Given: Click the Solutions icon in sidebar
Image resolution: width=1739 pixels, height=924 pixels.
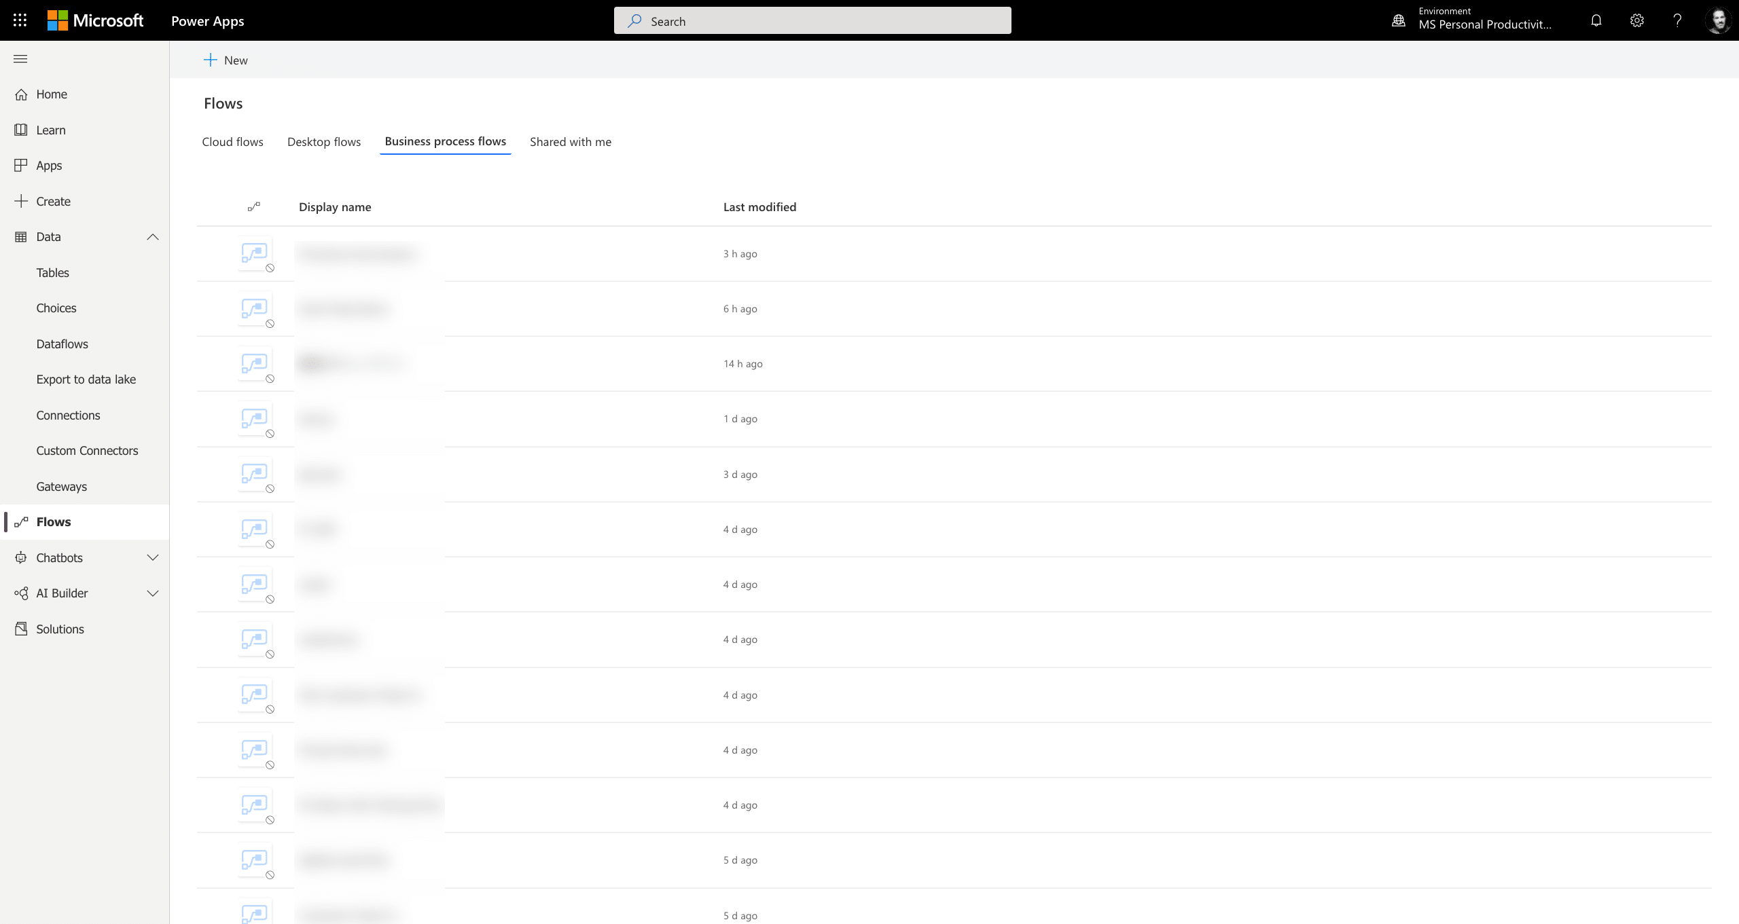Looking at the screenshot, I should pos(20,629).
